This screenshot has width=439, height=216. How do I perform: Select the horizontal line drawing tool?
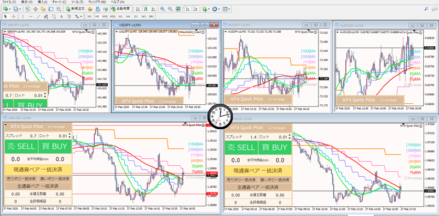point(31,16)
